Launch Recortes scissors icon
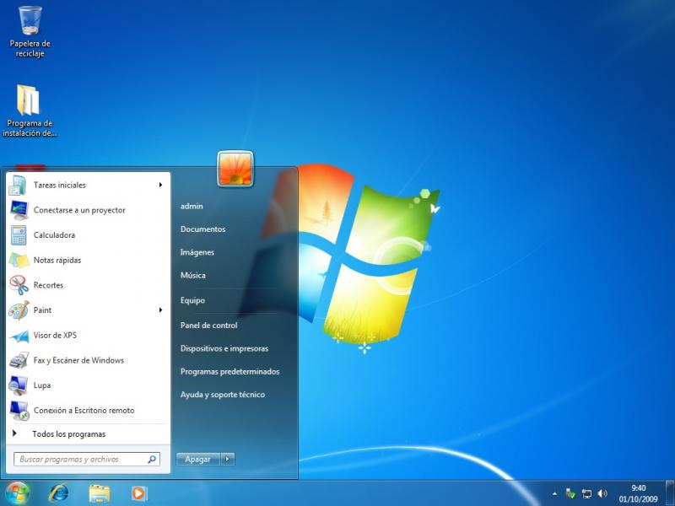The image size is (675, 506). tap(19, 285)
